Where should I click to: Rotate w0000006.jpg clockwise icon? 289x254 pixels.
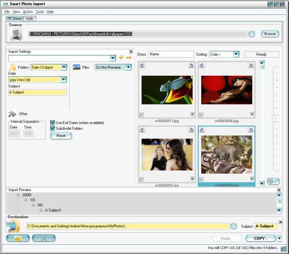(202, 65)
